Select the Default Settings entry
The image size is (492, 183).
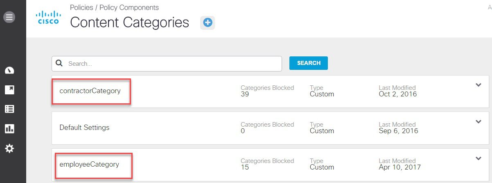84,127
